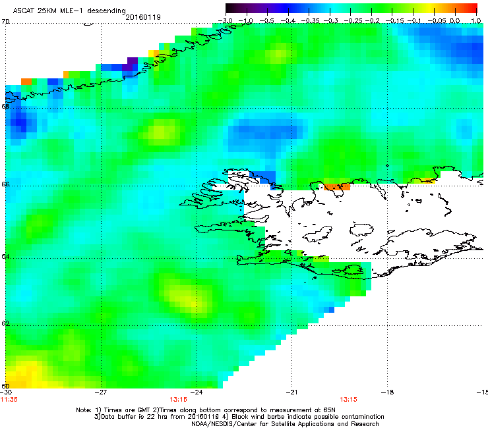Click the red time label 13:18

[x=178, y=400]
